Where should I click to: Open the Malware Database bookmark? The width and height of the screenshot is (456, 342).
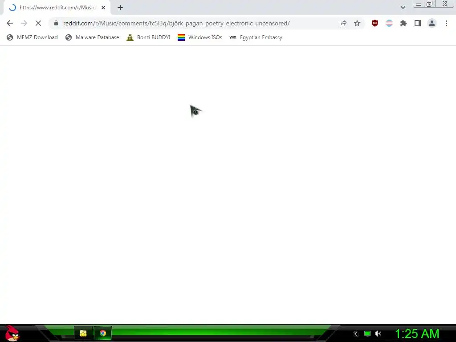pos(92,37)
